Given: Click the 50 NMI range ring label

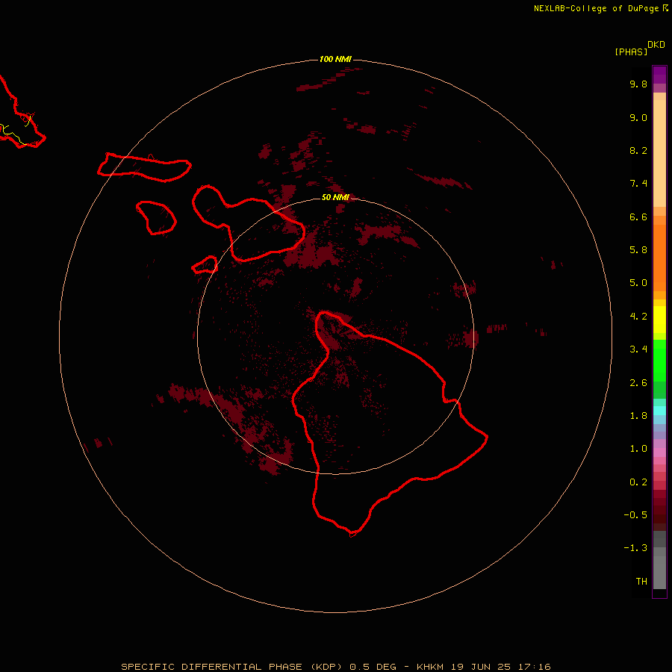Looking at the screenshot, I should [x=335, y=197].
